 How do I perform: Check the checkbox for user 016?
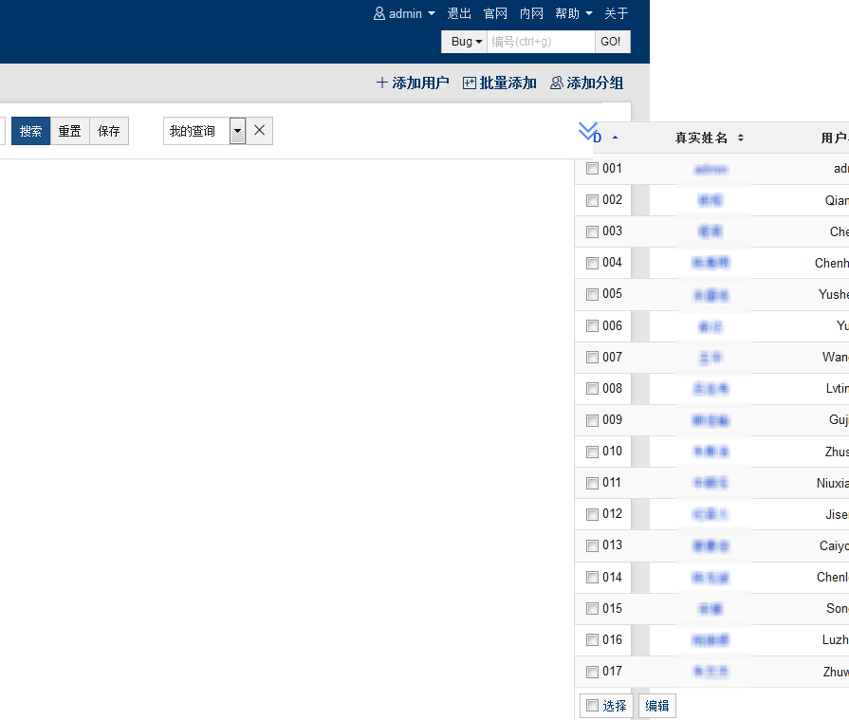[x=592, y=640]
